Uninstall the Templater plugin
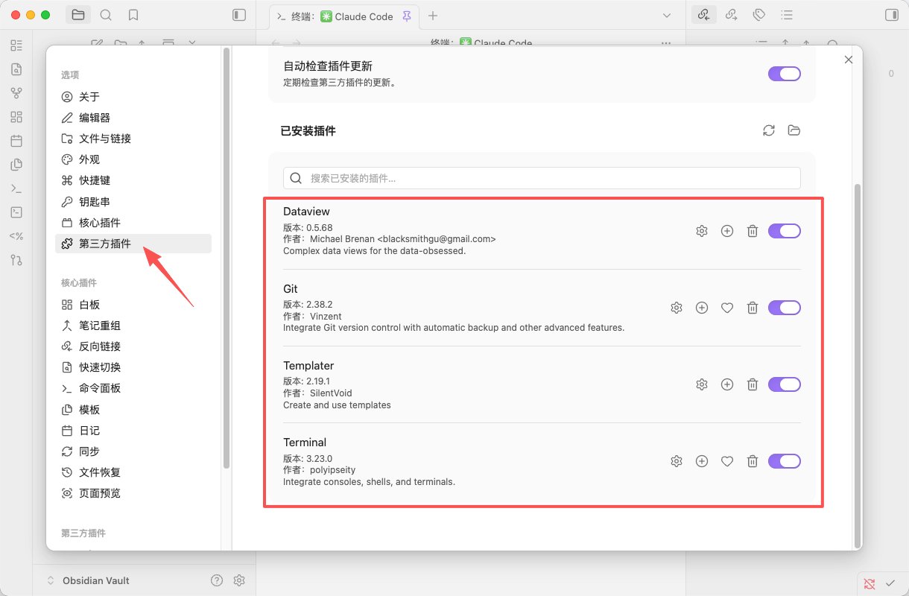This screenshot has width=909, height=596. pyautogui.click(x=753, y=384)
